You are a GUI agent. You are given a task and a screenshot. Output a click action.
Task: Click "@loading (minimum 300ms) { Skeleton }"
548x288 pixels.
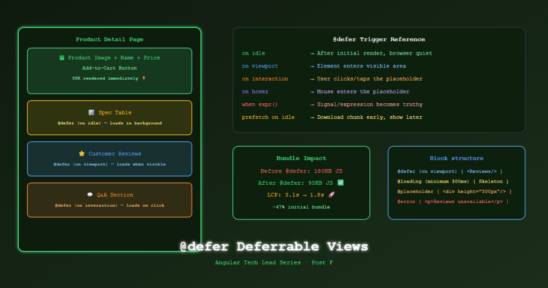tap(453, 181)
